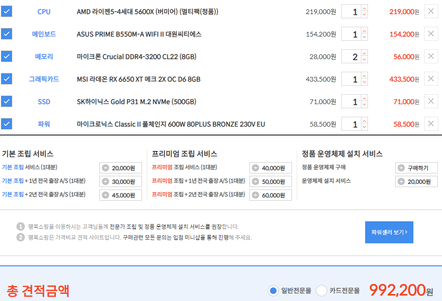This screenshot has width=442, height=301.
Task: Open 마이크로닉스 Classic II 600W product
Action: (x=171, y=124)
